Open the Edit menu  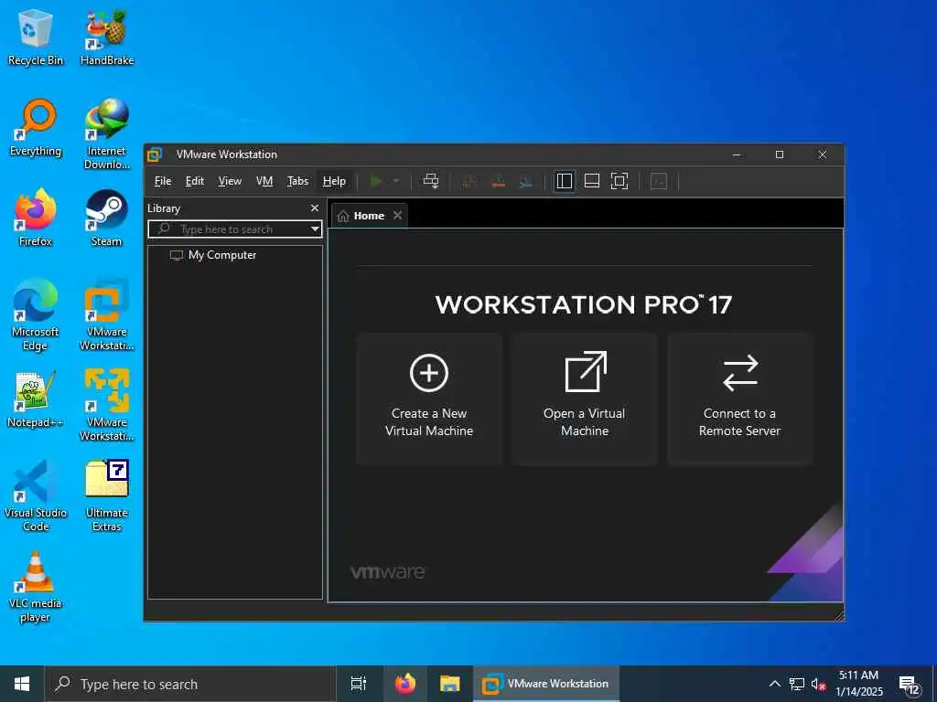click(x=195, y=181)
